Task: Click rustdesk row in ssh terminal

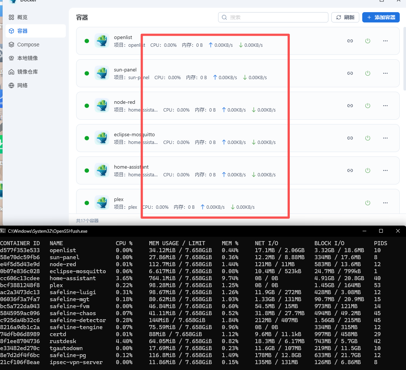Action: point(193,341)
